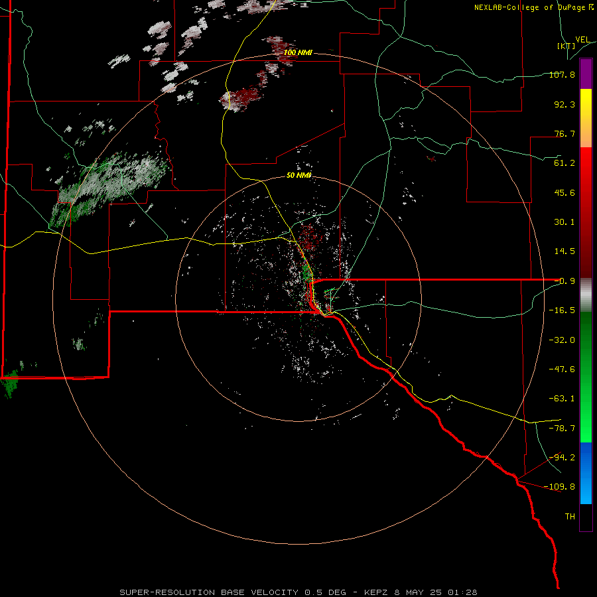Click the 14.5 legend value

(x=564, y=251)
